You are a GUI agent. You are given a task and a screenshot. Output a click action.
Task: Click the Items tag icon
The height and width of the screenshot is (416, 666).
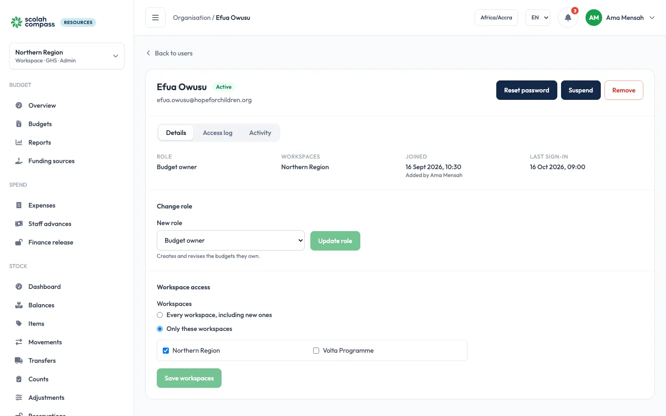tap(19, 324)
